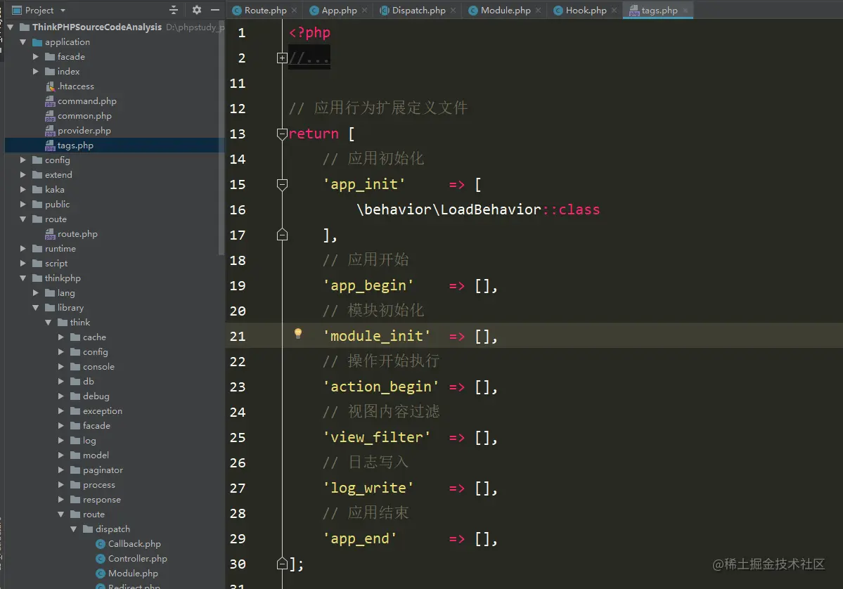Image resolution: width=843 pixels, height=589 pixels.
Task: Switch to the Hook.php tab
Action: click(x=586, y=11)
